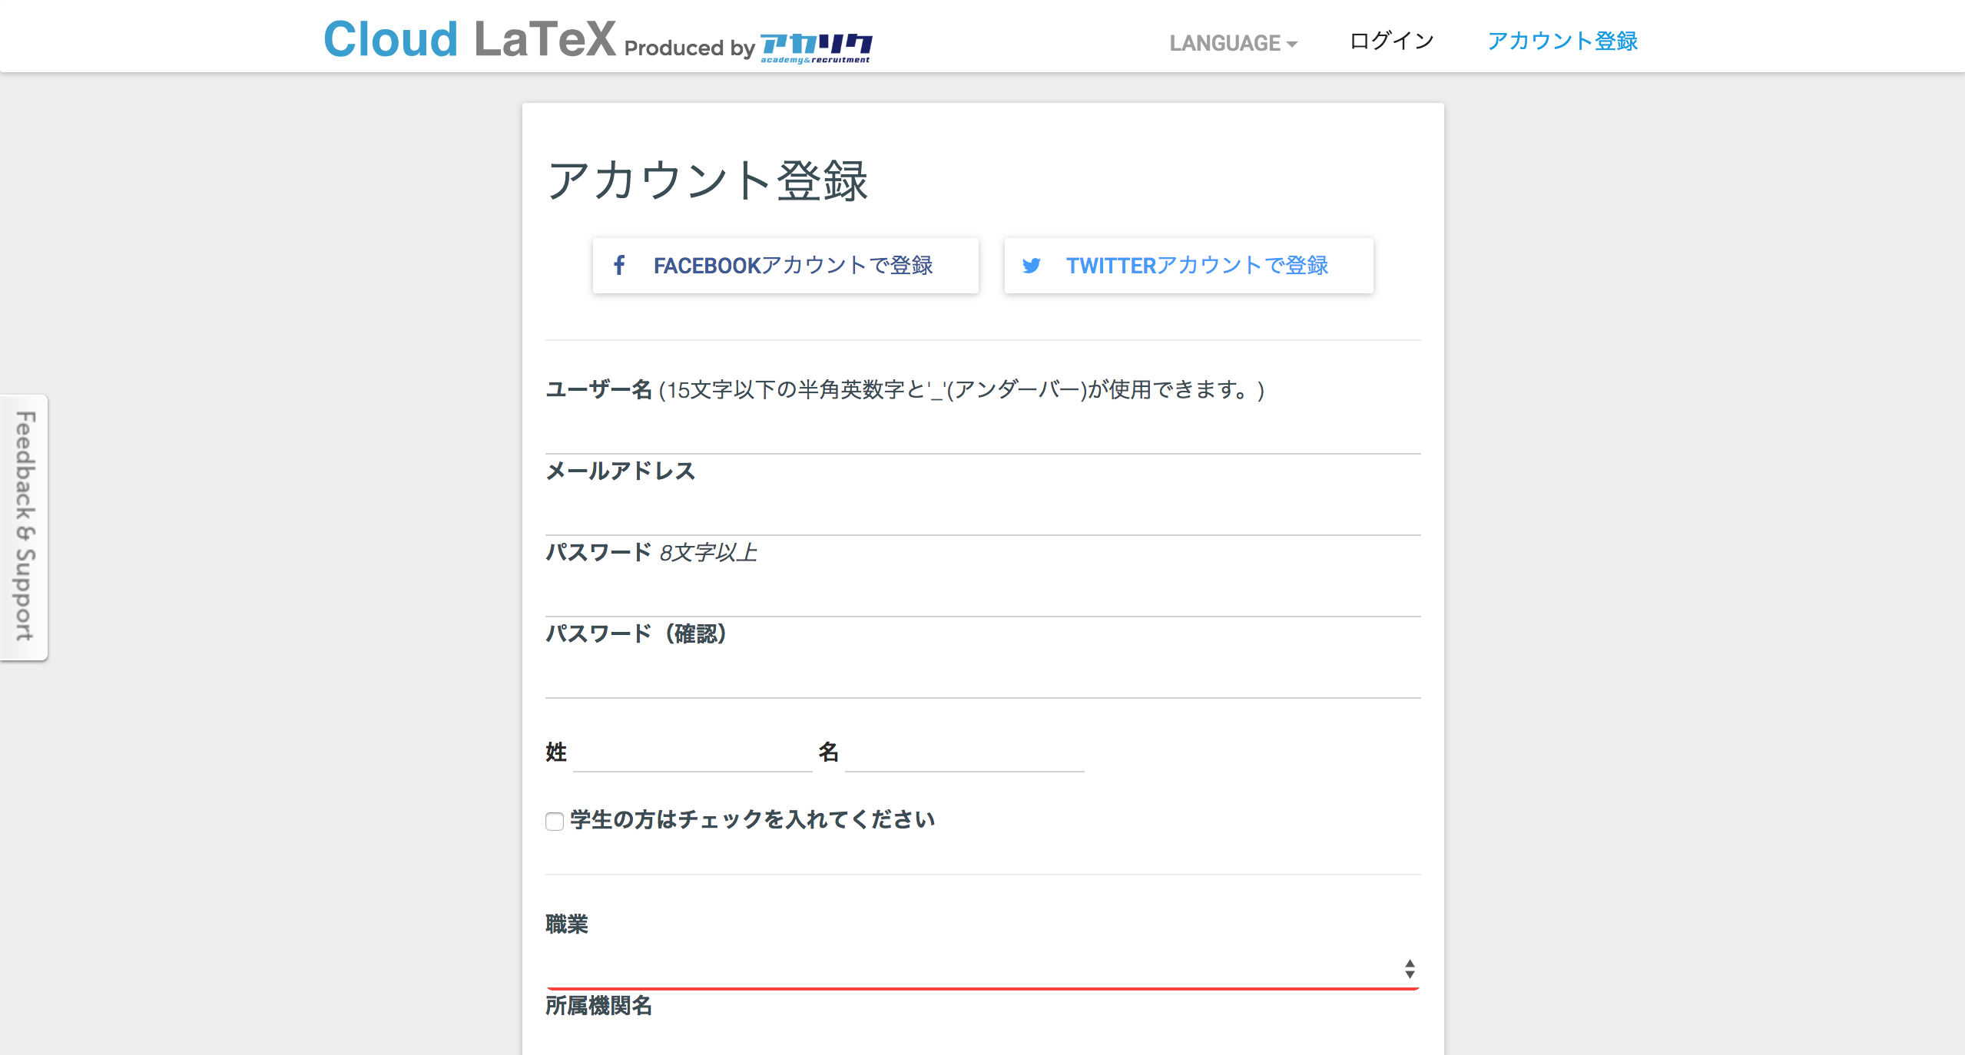This screenshot has height=1055, width=1965.
Task: Click the アカウント登録 page heading
Action: coord(707,181)
